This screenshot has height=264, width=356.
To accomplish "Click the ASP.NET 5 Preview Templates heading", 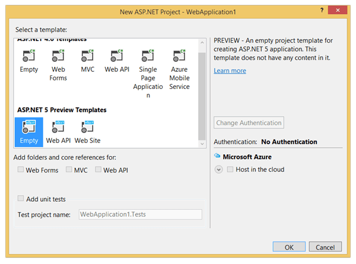I will [x=62, y=110].
